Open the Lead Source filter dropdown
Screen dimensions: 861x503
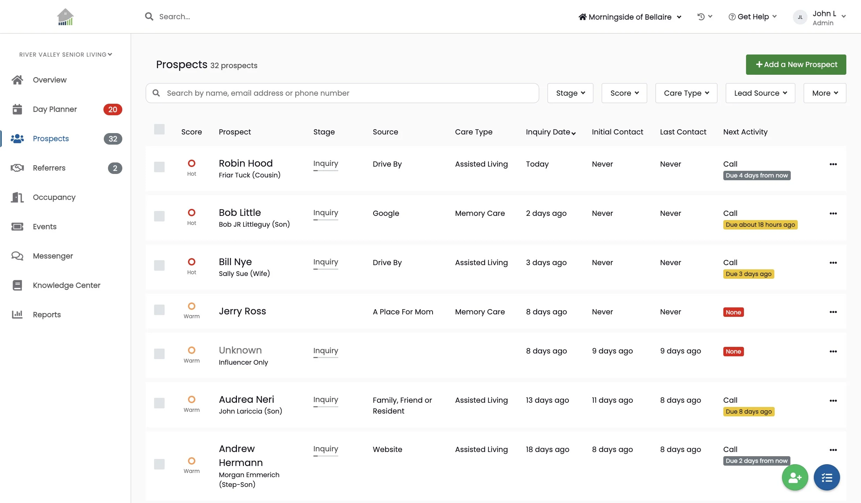(760, 93)
